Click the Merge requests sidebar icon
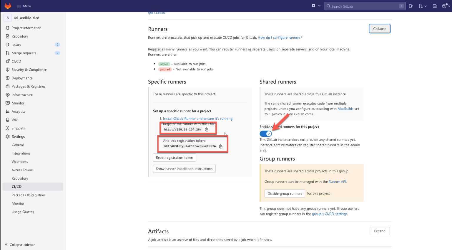 (x=8, y=53)
